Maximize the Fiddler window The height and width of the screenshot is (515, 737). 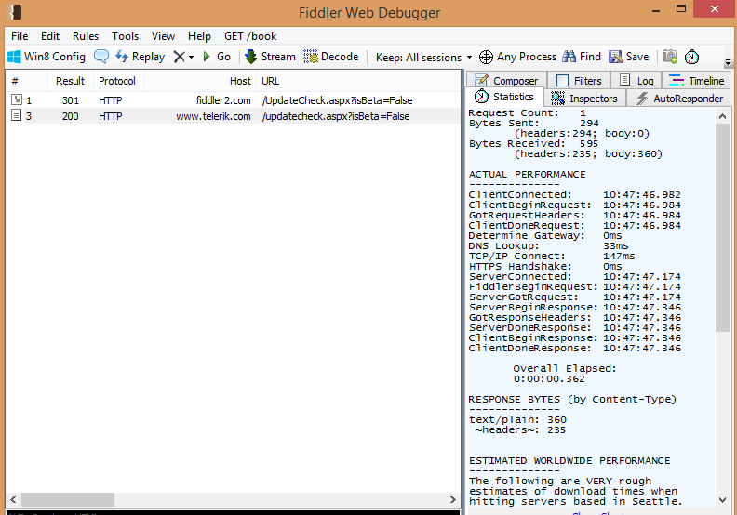pos(681,9)
